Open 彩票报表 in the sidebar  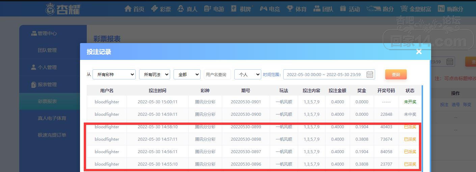point(47,101)
